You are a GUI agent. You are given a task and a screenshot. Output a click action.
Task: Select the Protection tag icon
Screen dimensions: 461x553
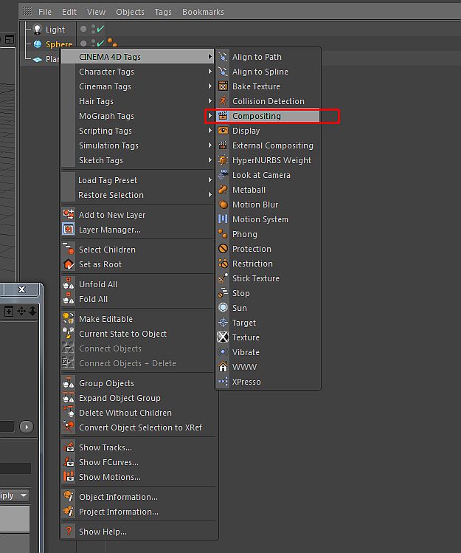(x=223, y=249)
